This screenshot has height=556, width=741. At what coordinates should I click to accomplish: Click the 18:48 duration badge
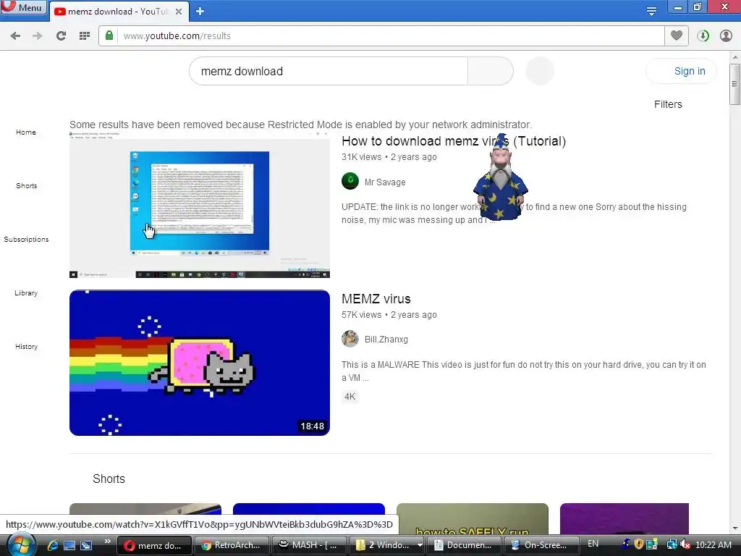tap(313, 426)
